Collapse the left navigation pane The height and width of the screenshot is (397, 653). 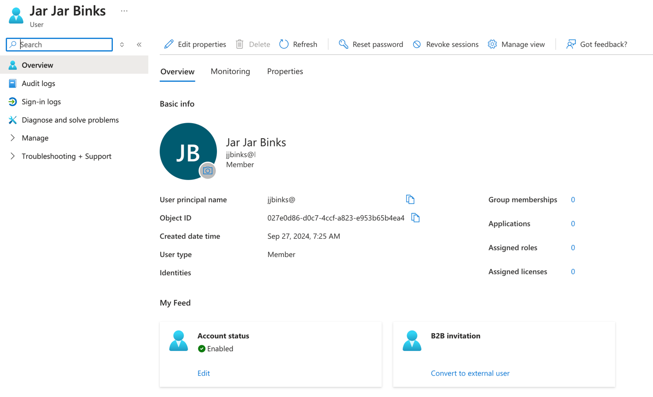click(139, 44)
